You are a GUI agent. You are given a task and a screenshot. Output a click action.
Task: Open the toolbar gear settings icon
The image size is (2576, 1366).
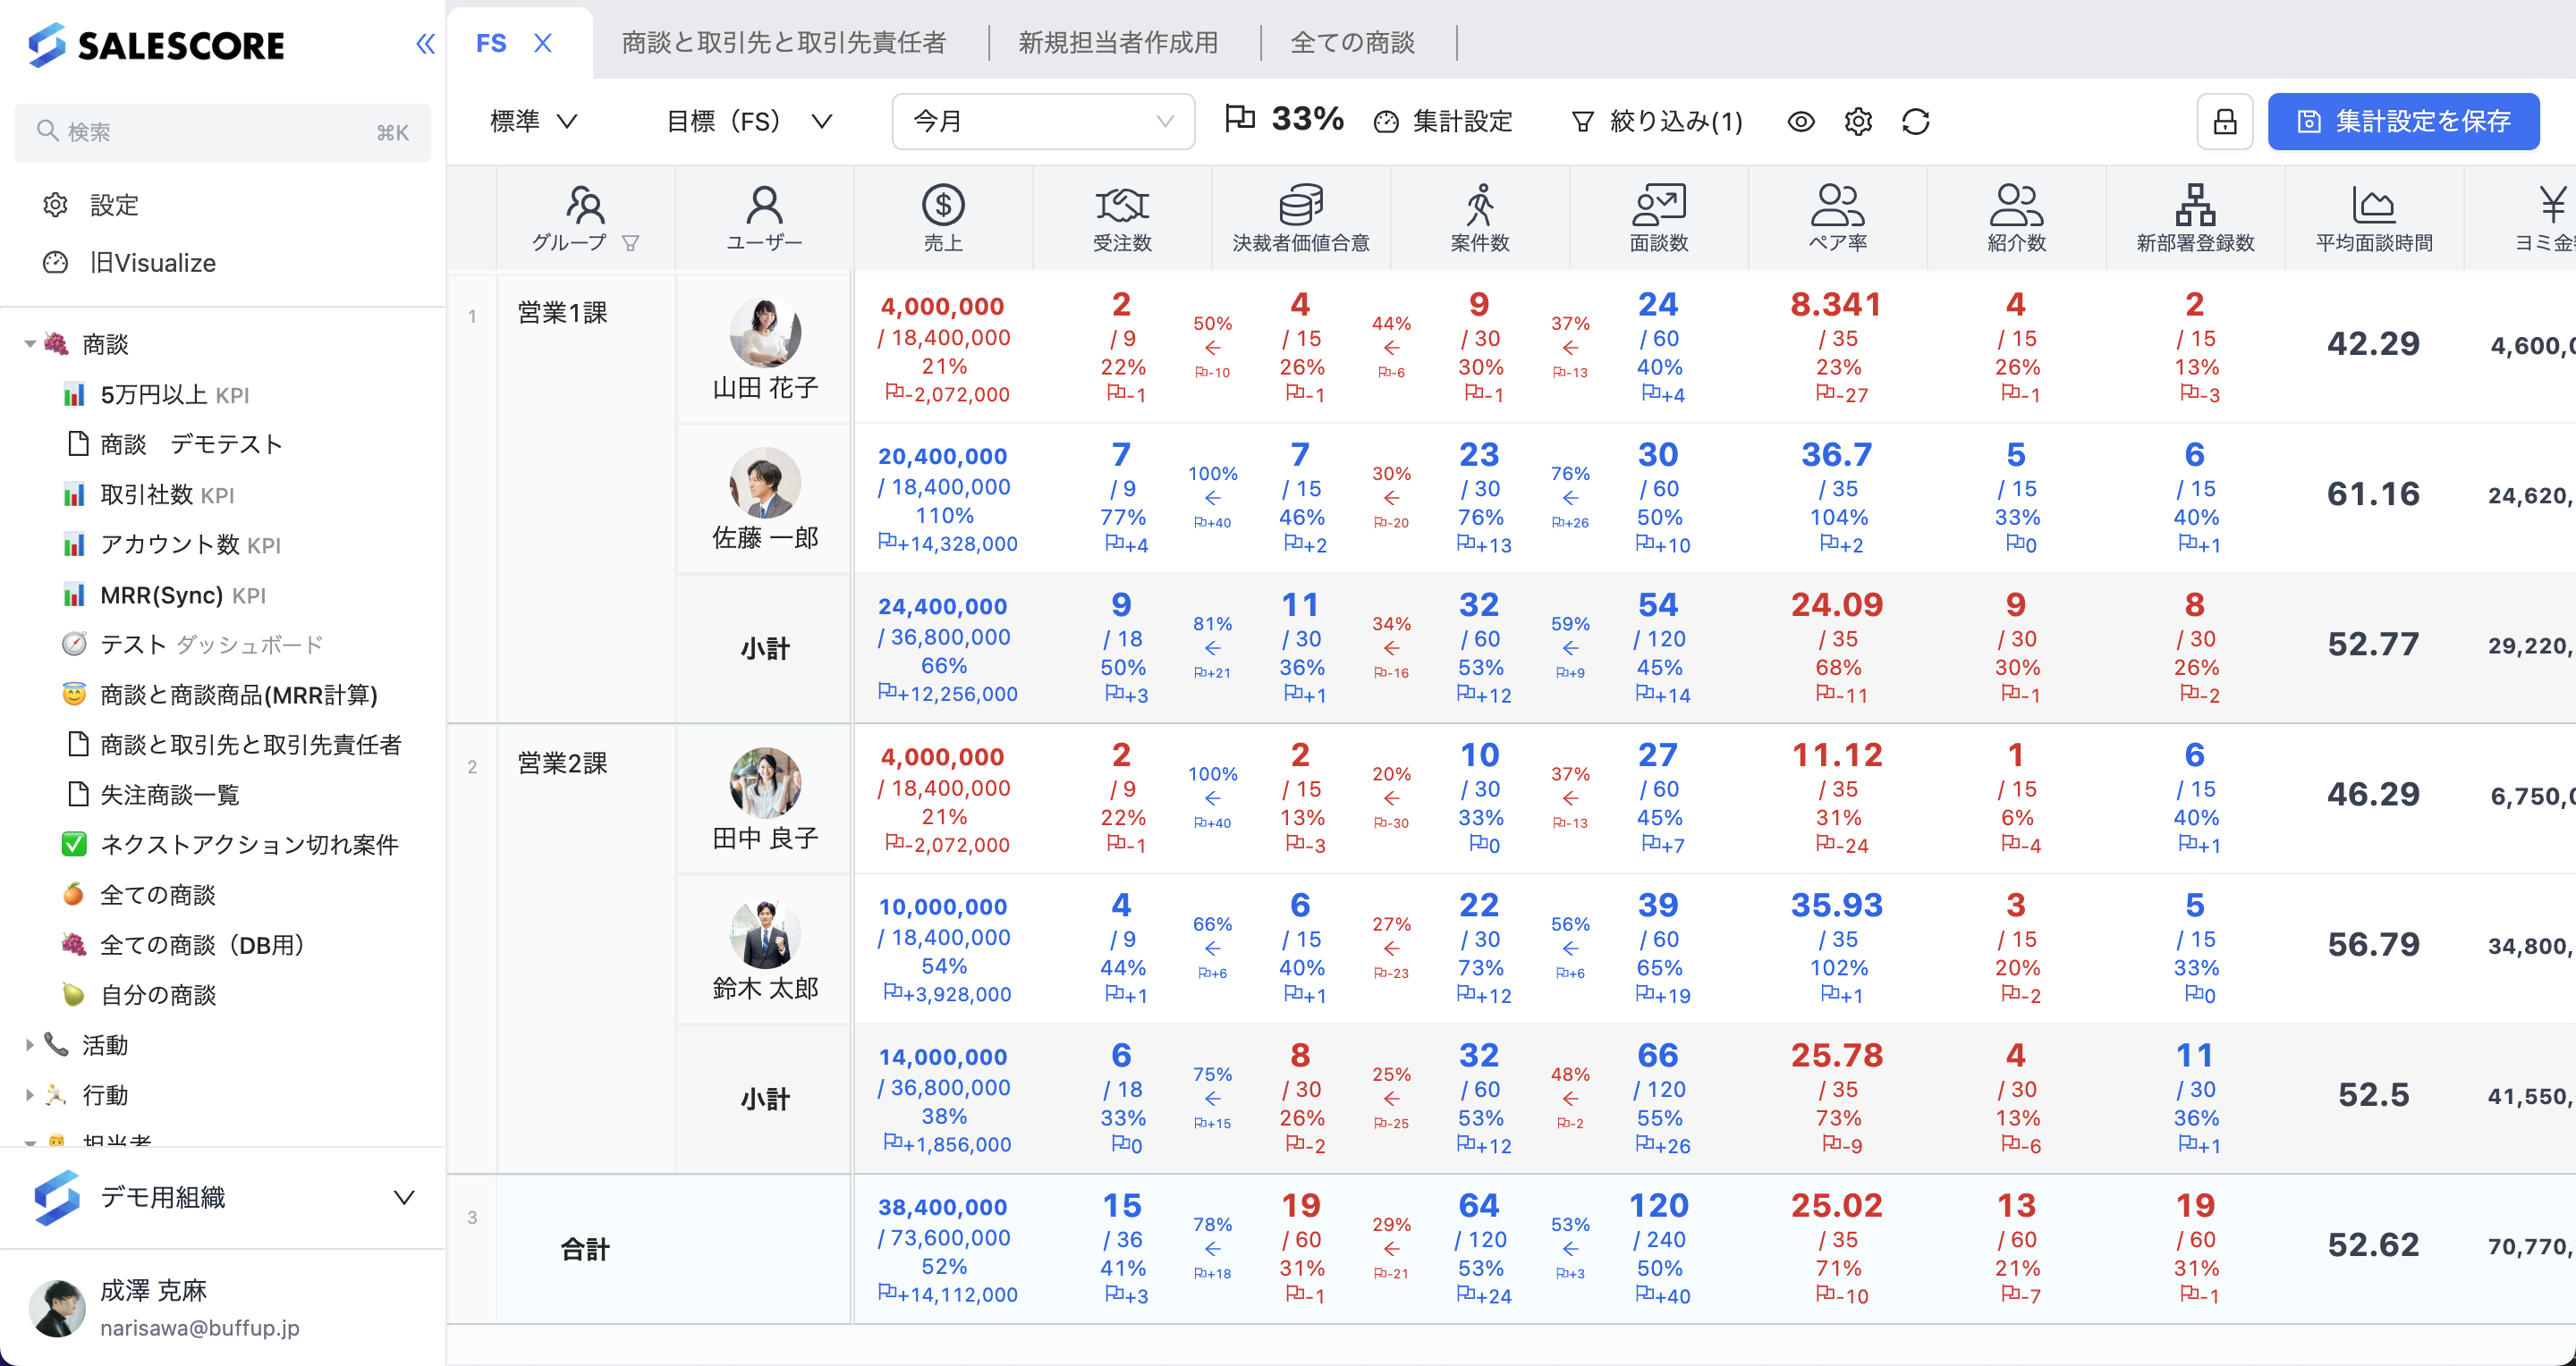coord(1858,122)
